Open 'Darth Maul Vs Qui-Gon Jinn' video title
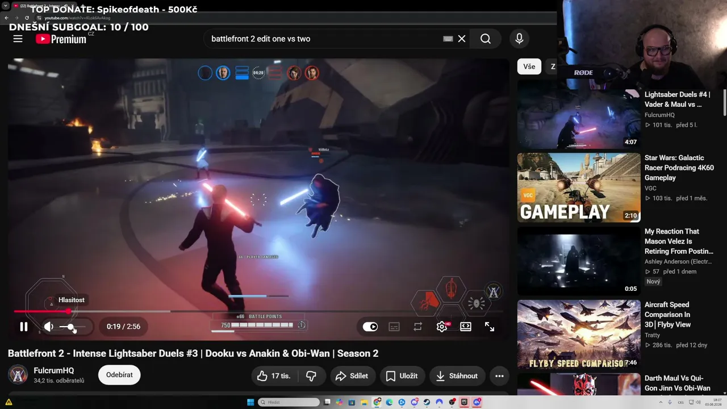The width and height of the screenshot is (727, 409). 677,383
